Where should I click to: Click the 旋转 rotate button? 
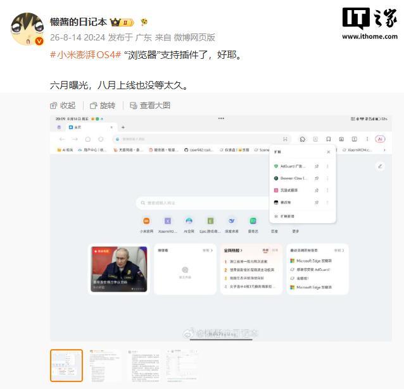coord(103,105)
